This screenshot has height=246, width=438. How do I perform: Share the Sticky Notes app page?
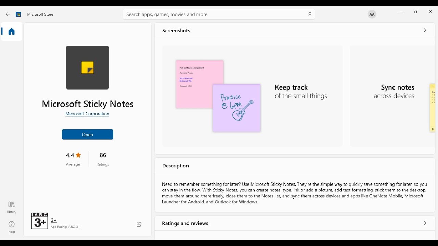coord(139,224)
